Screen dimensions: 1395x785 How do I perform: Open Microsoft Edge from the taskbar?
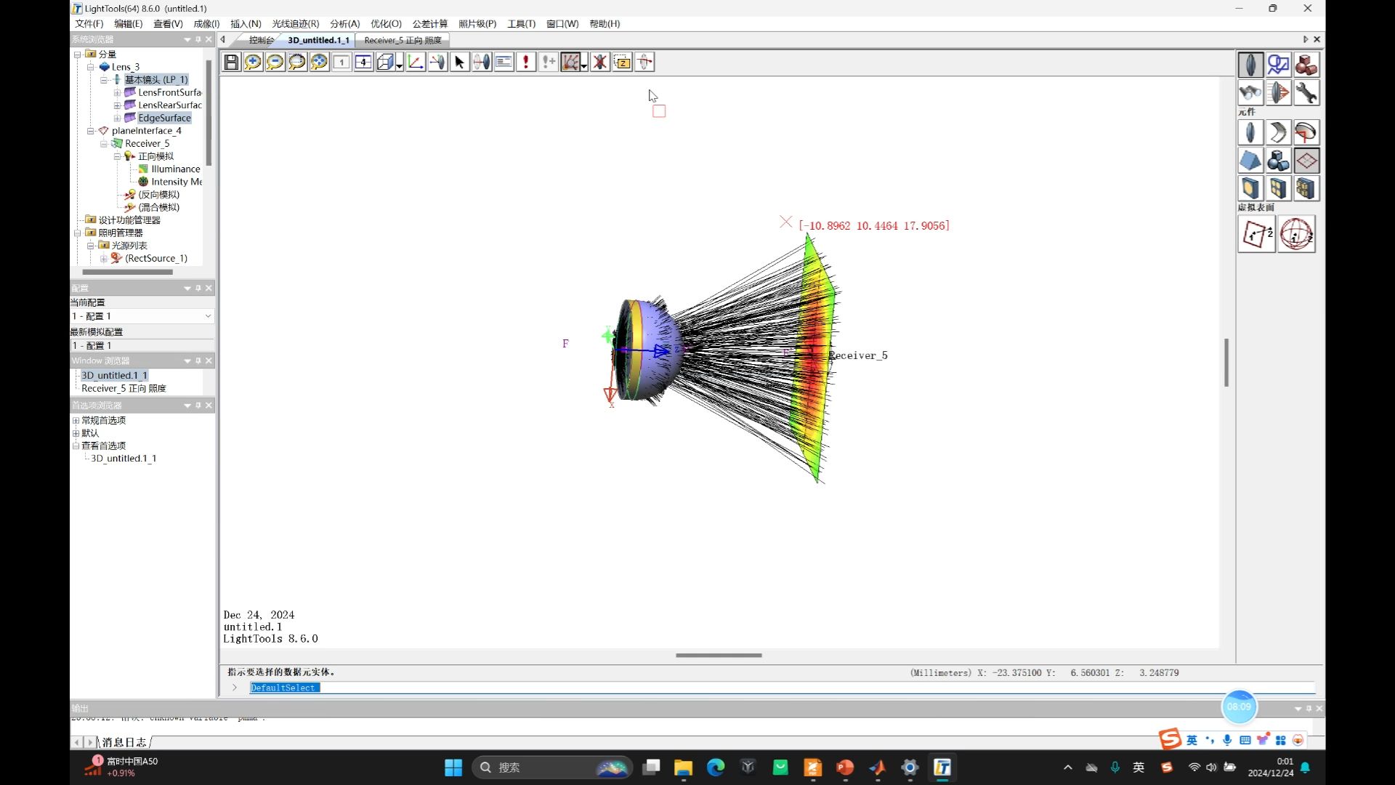coord(716,768)
